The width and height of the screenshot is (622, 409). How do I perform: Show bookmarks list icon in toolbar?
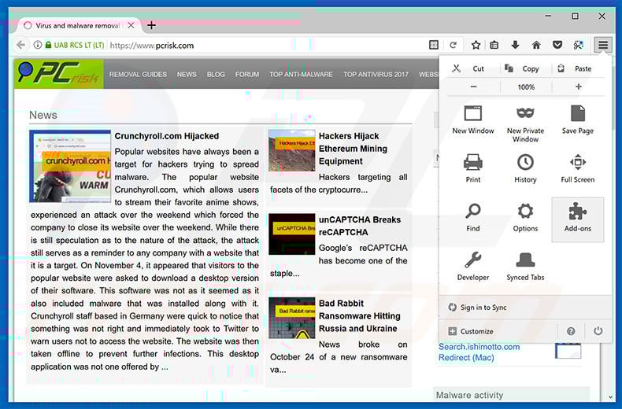pos(494,45)
